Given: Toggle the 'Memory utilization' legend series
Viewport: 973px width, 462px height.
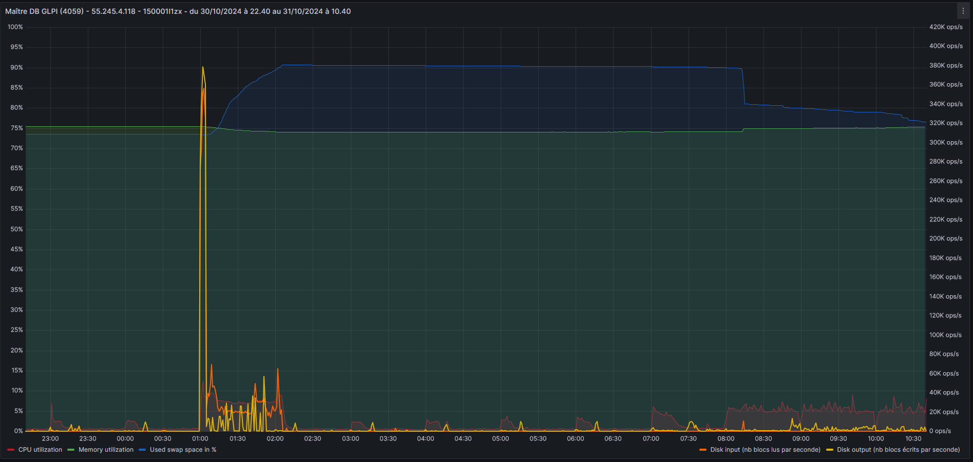Looking at the screenshot, I should pyautogui.click(x=106, y=450).
